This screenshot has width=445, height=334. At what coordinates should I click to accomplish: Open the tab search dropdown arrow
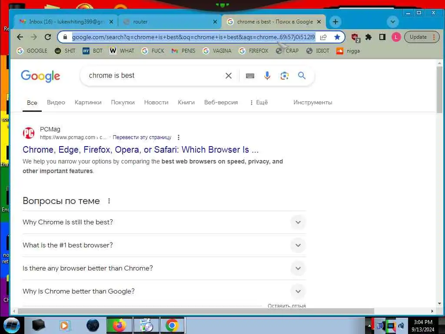coord(393,22)
